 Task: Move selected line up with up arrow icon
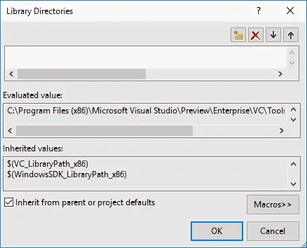click(291, 35)
